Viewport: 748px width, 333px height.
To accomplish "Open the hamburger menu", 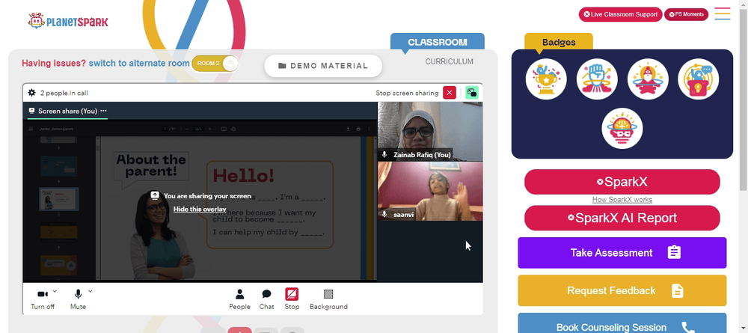I will coord(723,13).
